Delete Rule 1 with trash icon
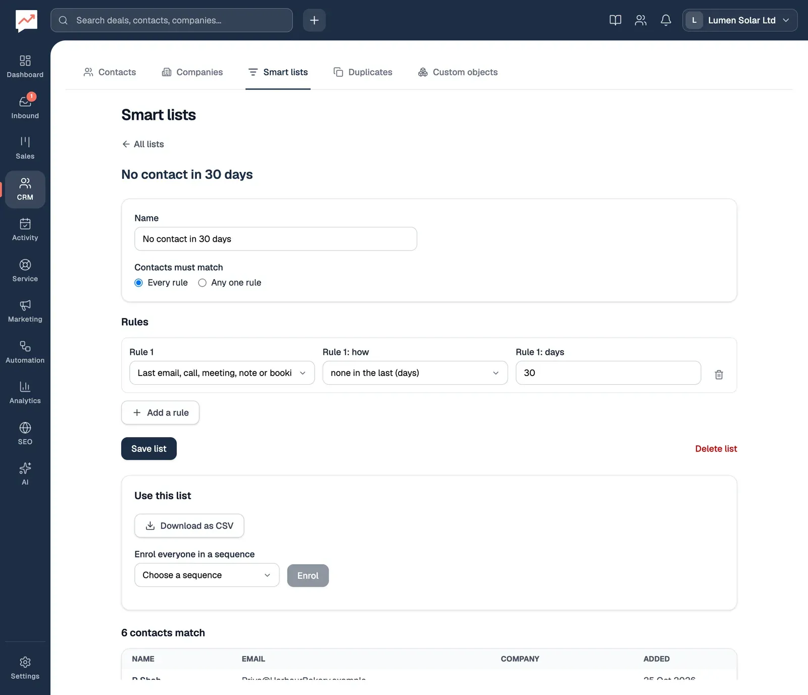The width and height of the screenshot is (808, 695). [x=719, y=375]
